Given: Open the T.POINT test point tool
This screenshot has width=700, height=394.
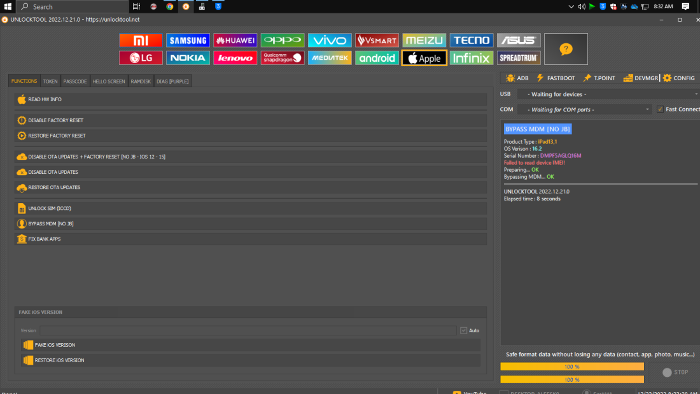Looking at the screenshot, I should tap(599, 78).
